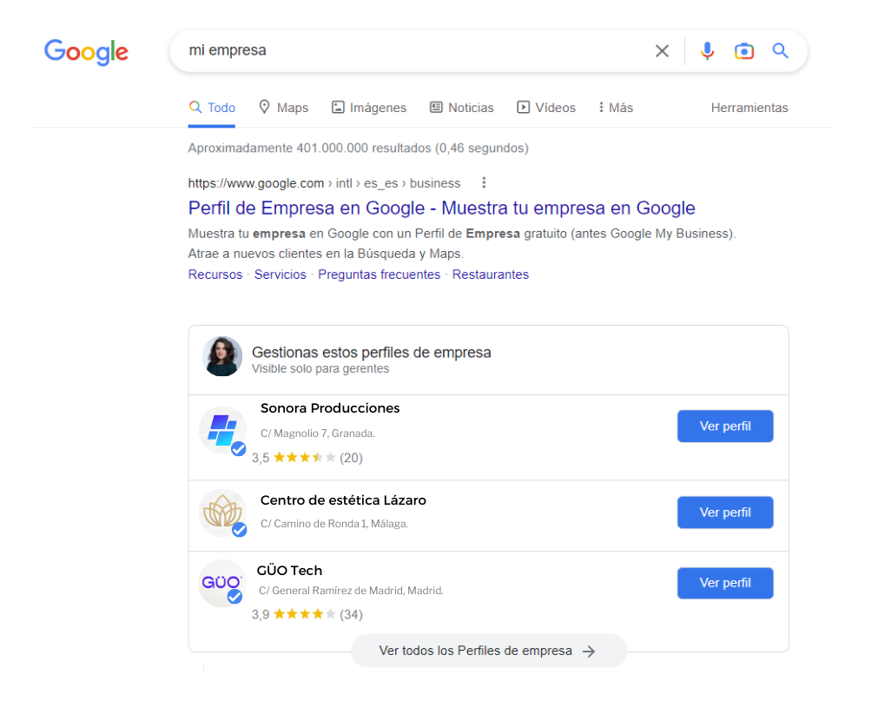Click the Google logo

point(86,52)
